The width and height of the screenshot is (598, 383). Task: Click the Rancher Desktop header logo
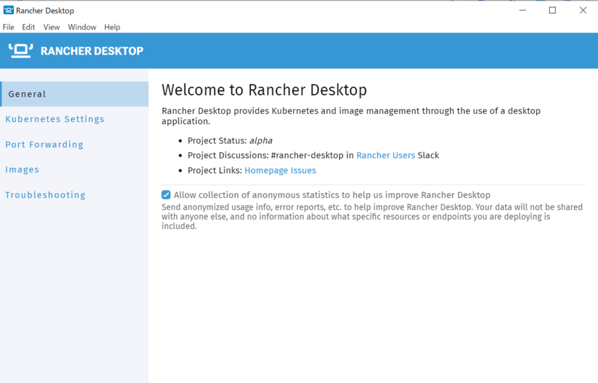coord(21,51)
